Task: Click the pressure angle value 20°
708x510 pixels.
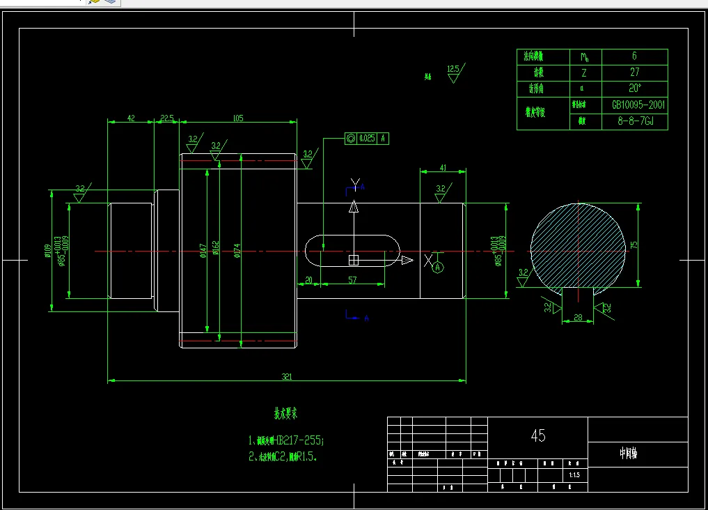Action: pos(635,88)
